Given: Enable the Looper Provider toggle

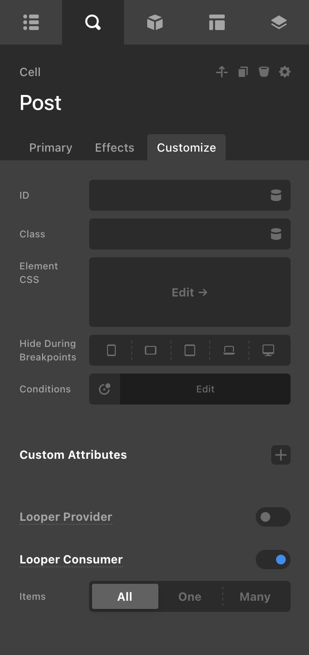Looking at the screenshot, I should point(273,517).
